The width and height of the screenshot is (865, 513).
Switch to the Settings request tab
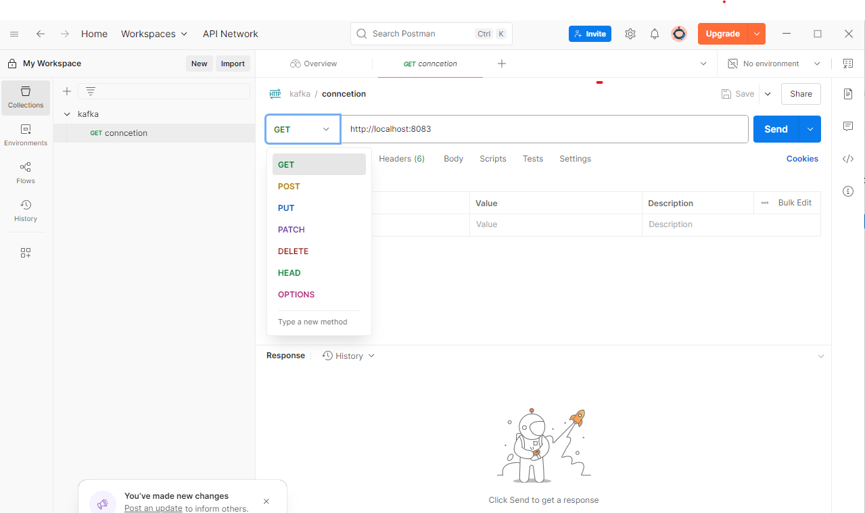coord(575,159)
